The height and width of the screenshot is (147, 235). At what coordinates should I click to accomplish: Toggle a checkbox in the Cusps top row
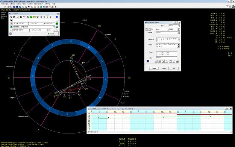pyautogui.click(x=162, y=53)
